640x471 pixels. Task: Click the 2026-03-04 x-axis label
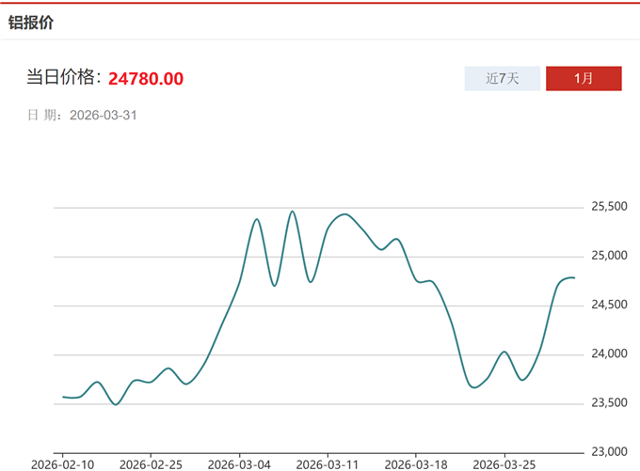(x=239, y=464)
